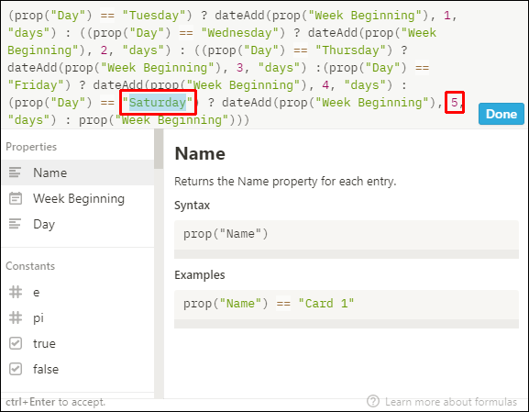The height and width of the screenshot is (412, 529).
Task: Insert the constant pi
Action: tap(78, 317)
